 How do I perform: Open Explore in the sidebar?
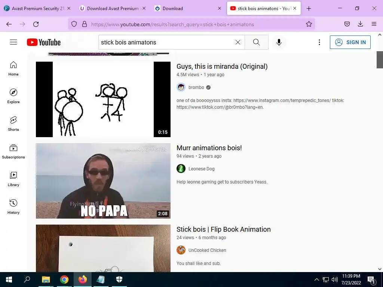pos(13,96)
